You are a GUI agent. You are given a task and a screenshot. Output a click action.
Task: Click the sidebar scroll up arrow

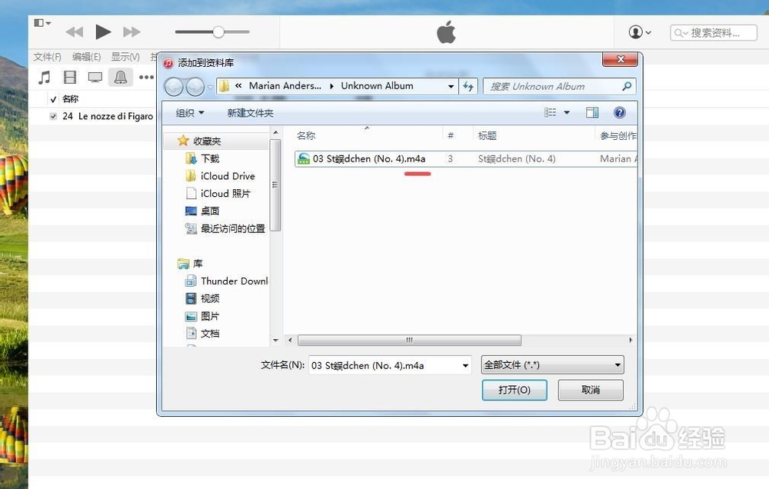tap(275, 132)
